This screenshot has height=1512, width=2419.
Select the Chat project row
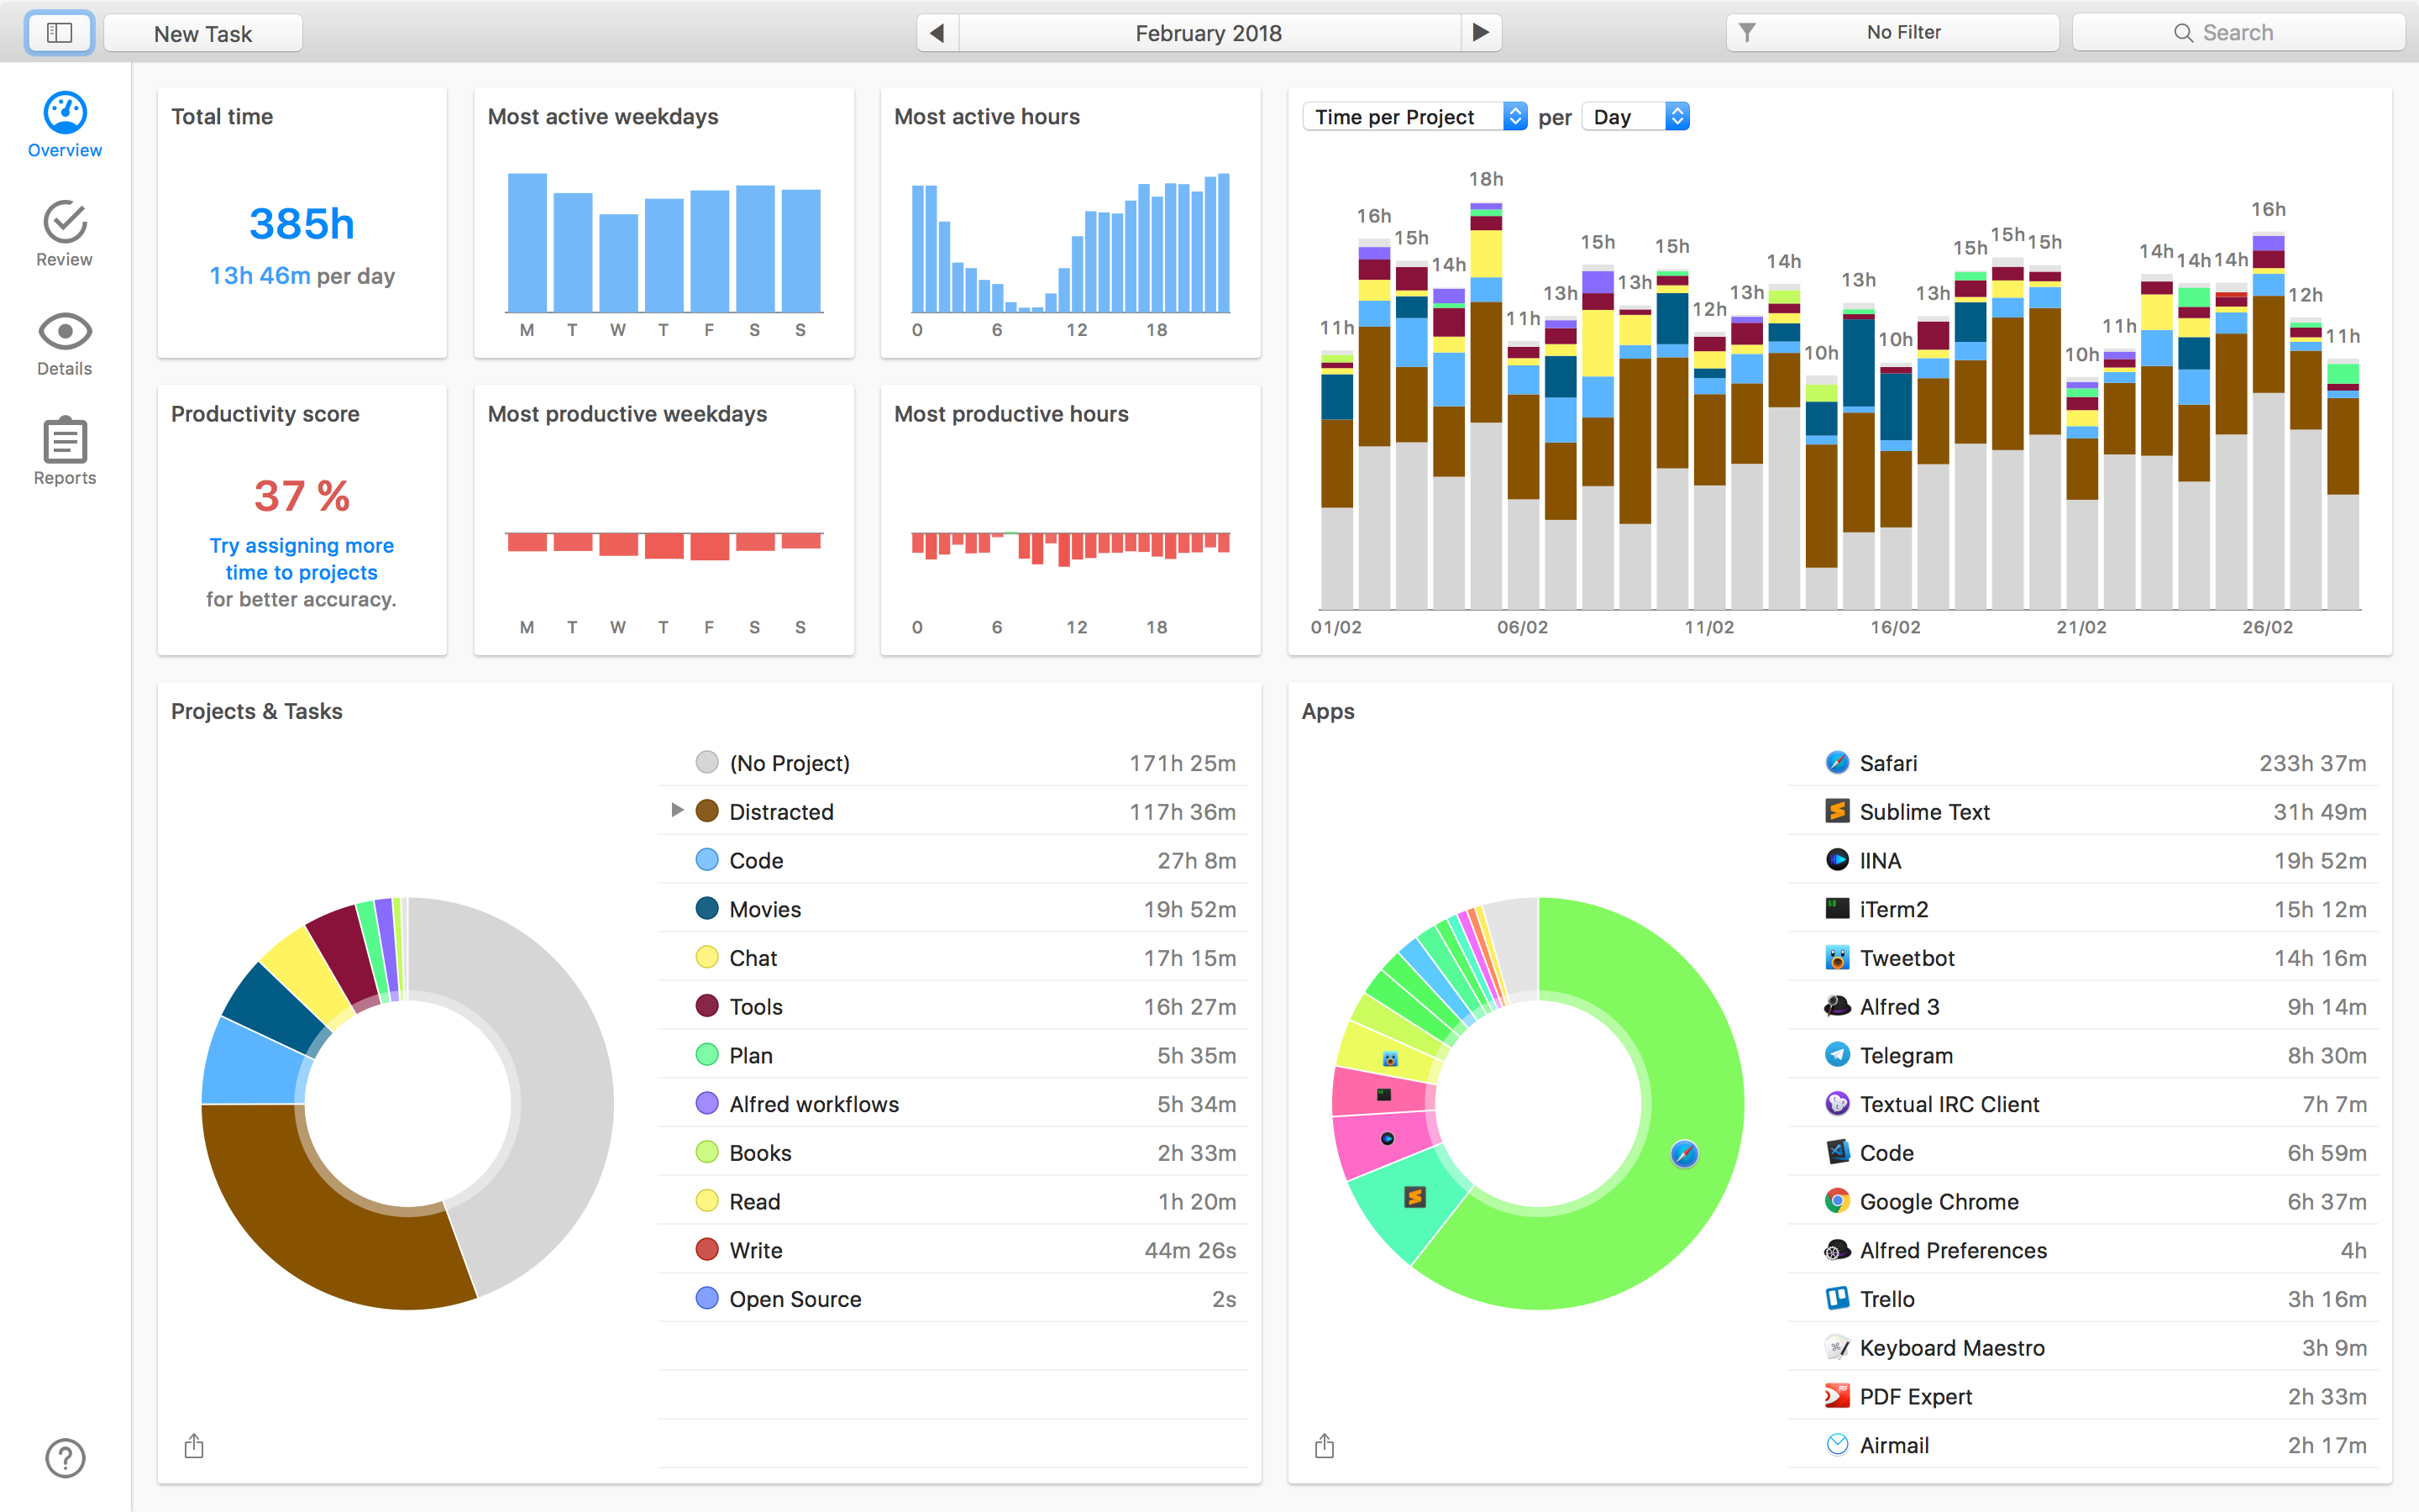952,958
